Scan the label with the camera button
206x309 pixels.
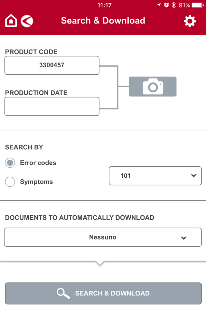tap(153, 87)
